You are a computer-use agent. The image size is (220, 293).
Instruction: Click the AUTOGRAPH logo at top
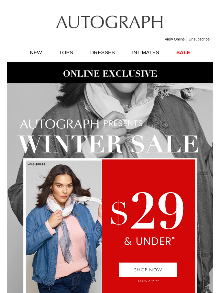click(110, 22)
